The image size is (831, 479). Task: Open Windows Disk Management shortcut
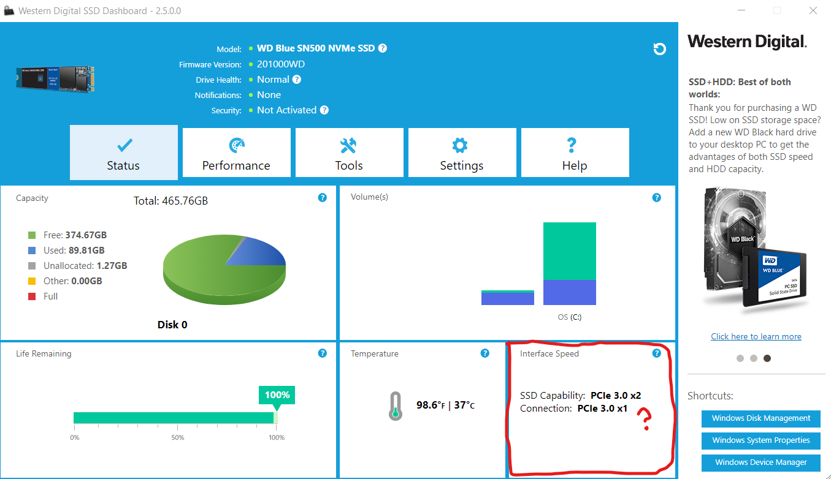[x=761, y=418]
